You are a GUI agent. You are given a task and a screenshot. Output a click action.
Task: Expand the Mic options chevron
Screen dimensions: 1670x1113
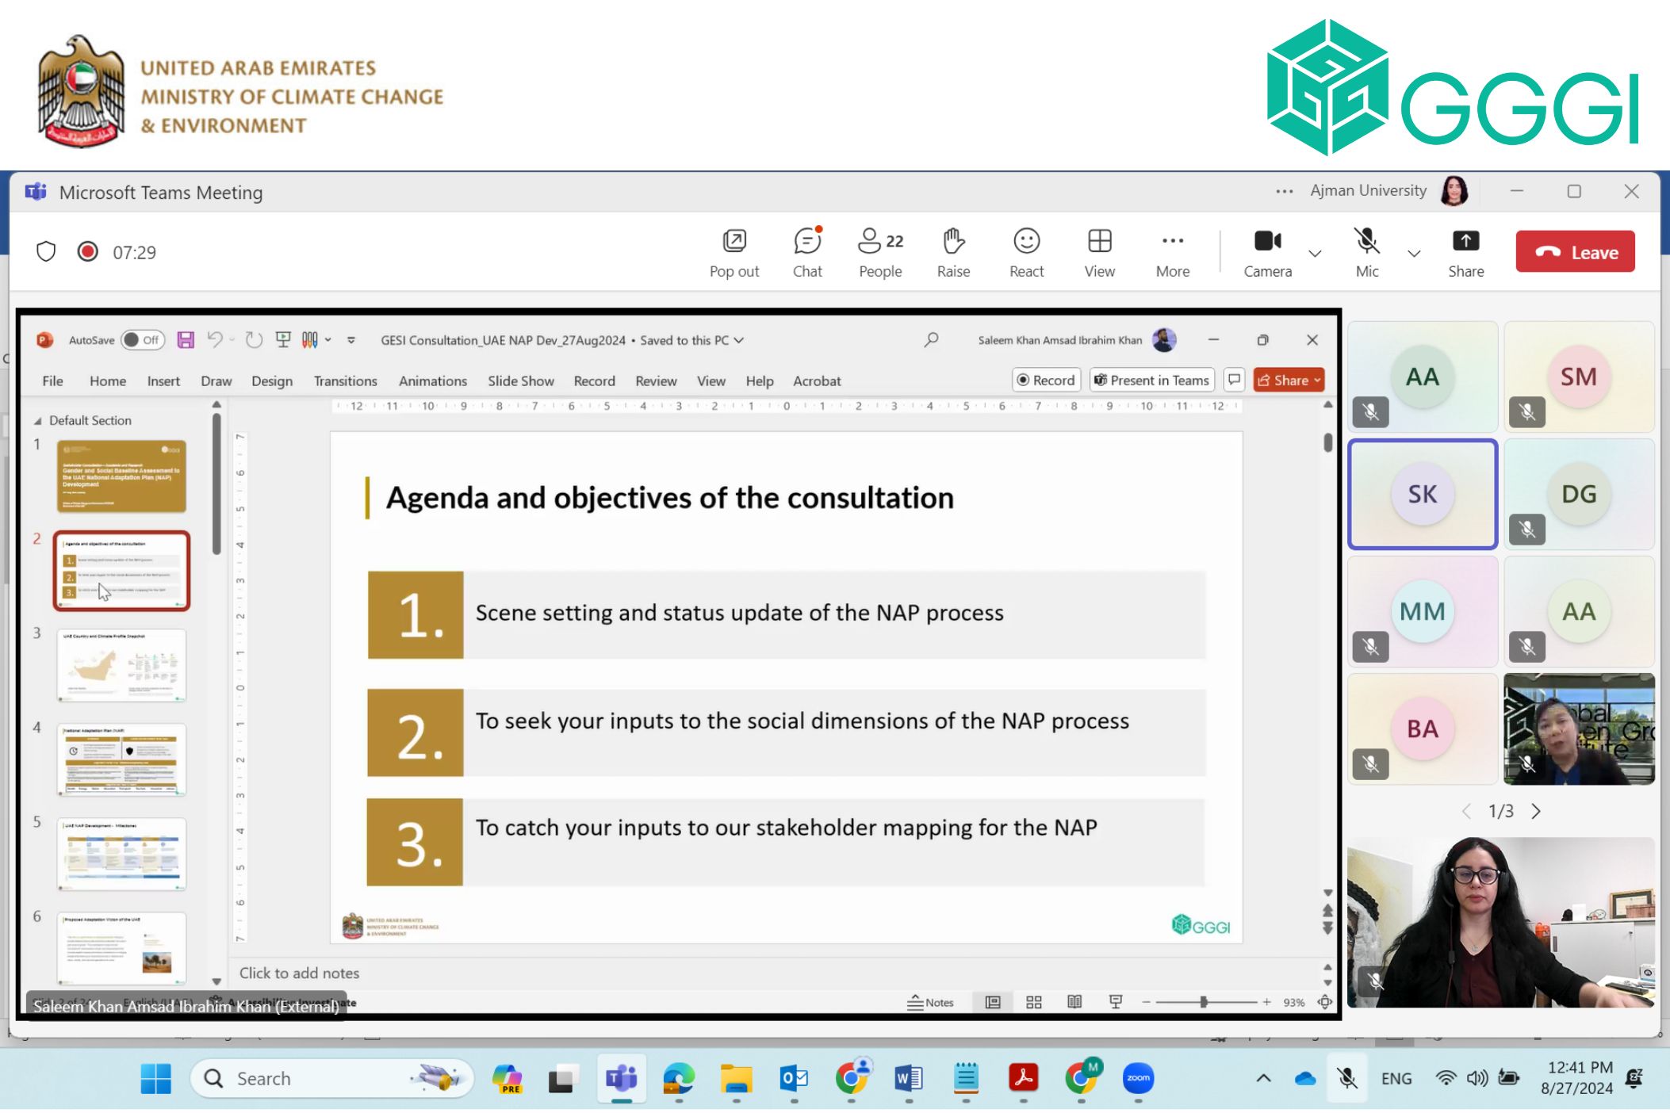point(1413,254)
